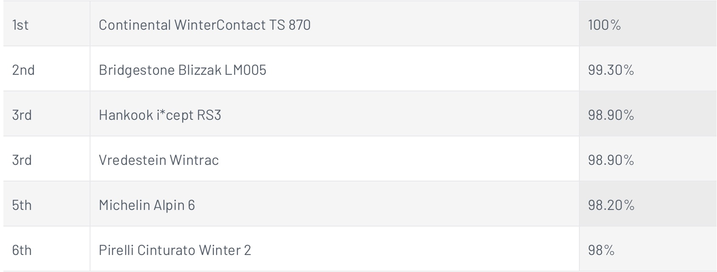Select the Hankook 3rd rank cell
The image size is (717, 272).
tap(47, 114)
